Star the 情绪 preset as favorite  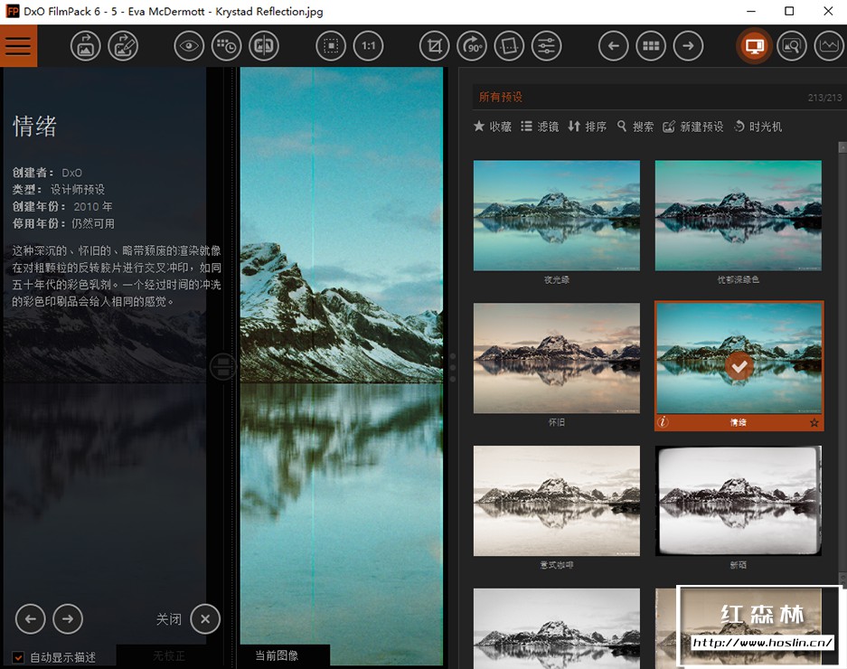pos(814,422)
